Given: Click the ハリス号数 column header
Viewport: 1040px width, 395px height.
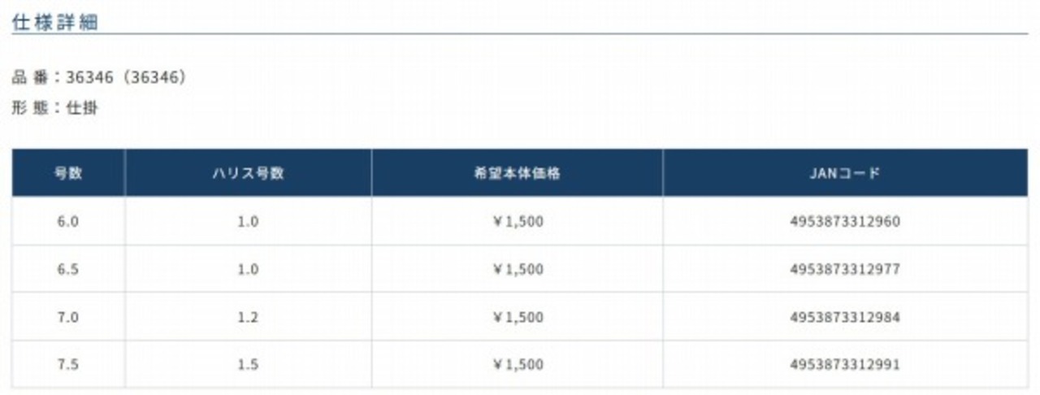Looking at the screenshot, I should pos(248,173).
